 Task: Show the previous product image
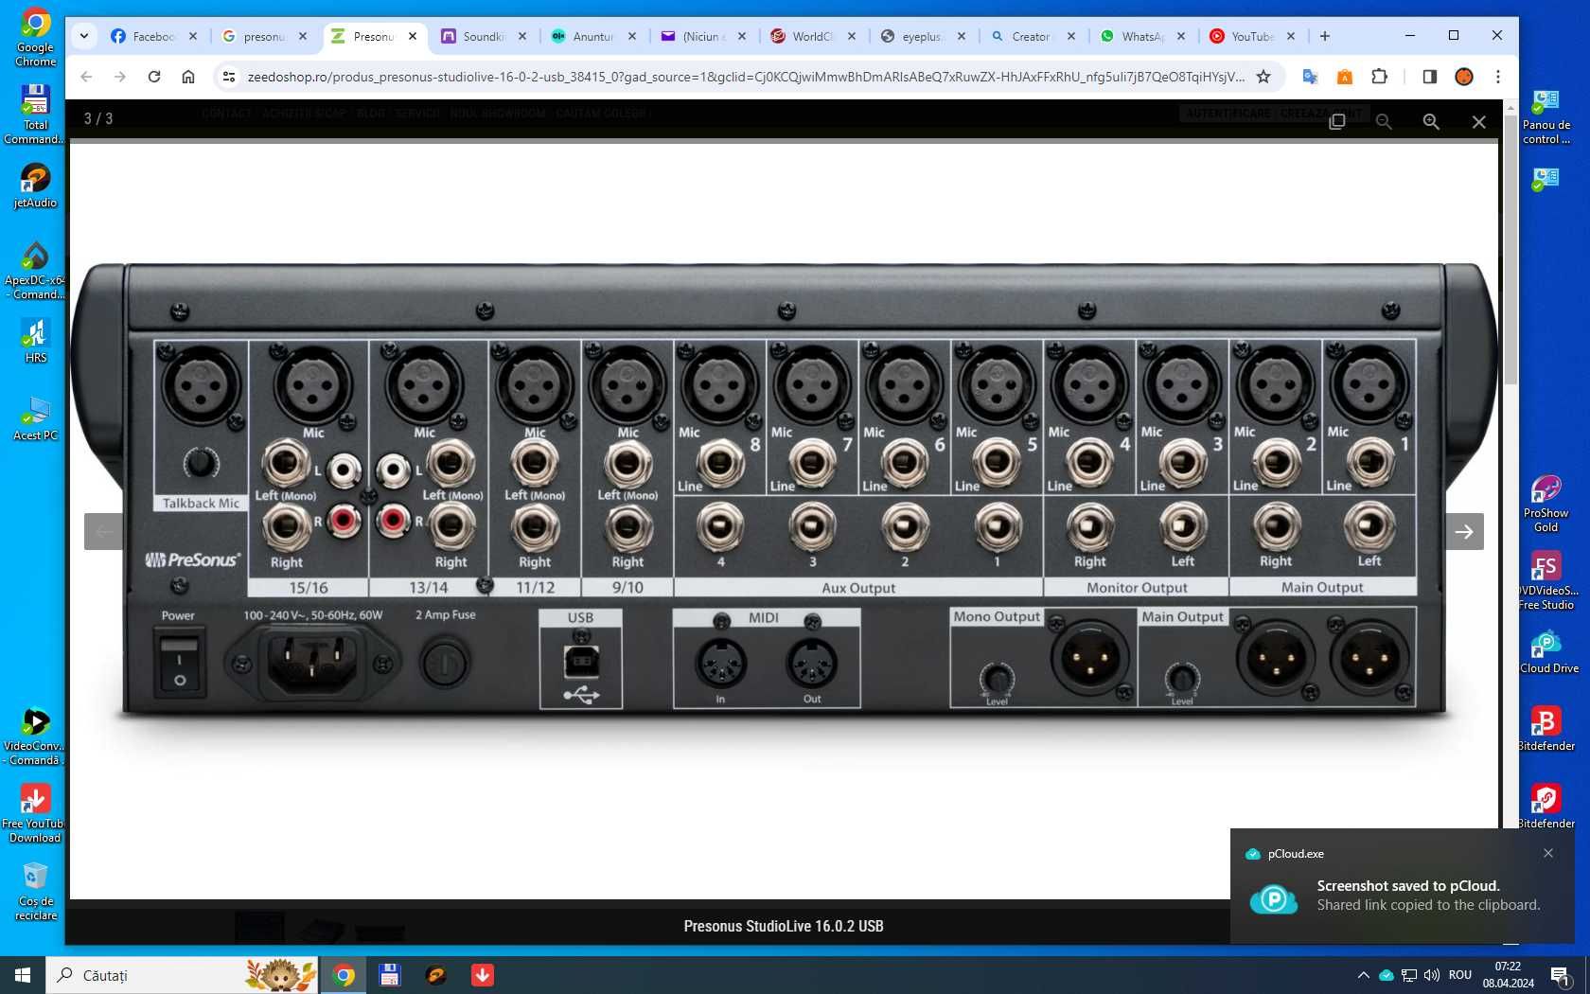103,531
